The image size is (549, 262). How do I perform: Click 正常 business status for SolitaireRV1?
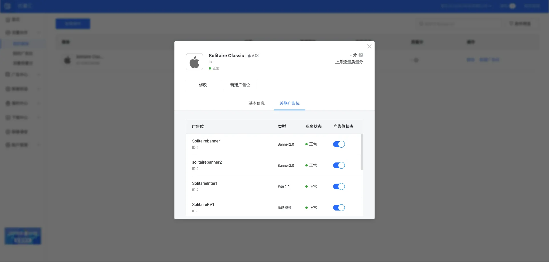tap(311, 208)
